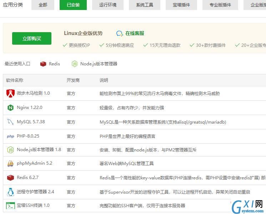Open PHP-8.0.25 software name
This screenshot has height=214, width=266.
point(28,136)
